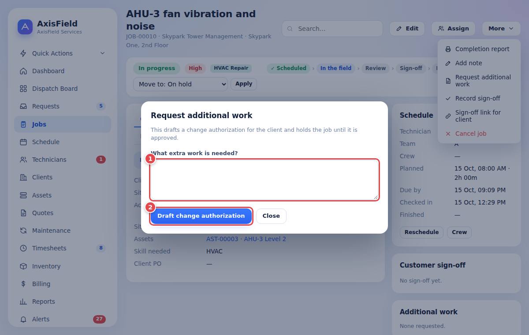The image size is (529, 335).
Task: Click the Scheduled workflow step
Action: [288, 68]
